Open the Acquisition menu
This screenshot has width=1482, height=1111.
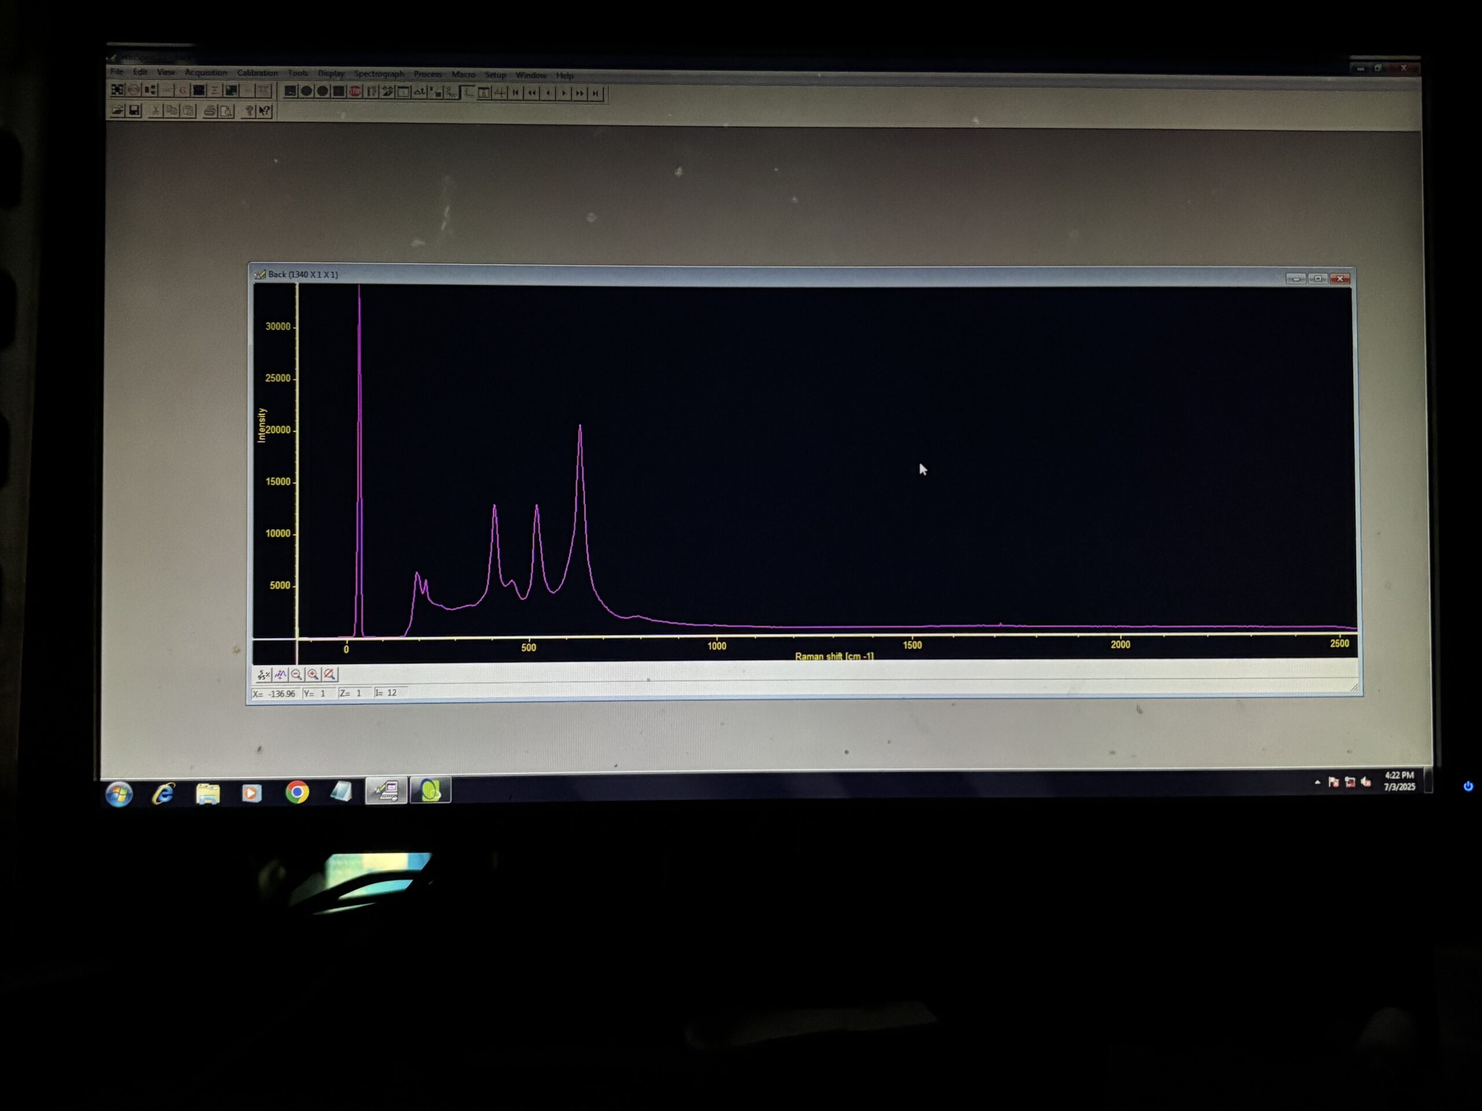click(x=206, y=72)
